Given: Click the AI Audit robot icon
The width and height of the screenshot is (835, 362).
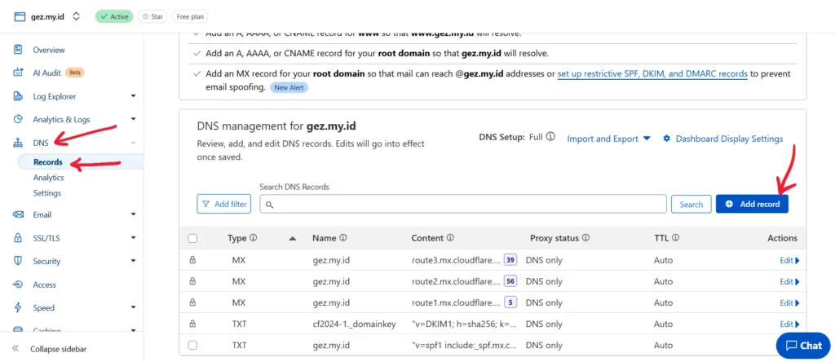Looking at the screenshot, I should pos(18,73).
